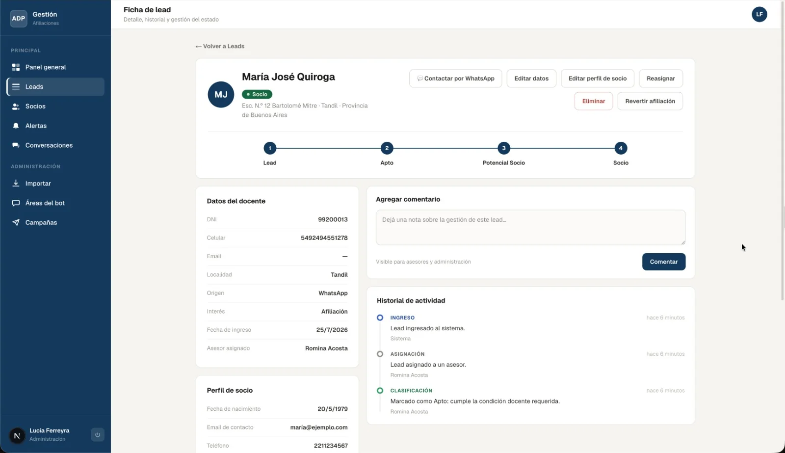Go back via Volver a Leads

point(220,46)
